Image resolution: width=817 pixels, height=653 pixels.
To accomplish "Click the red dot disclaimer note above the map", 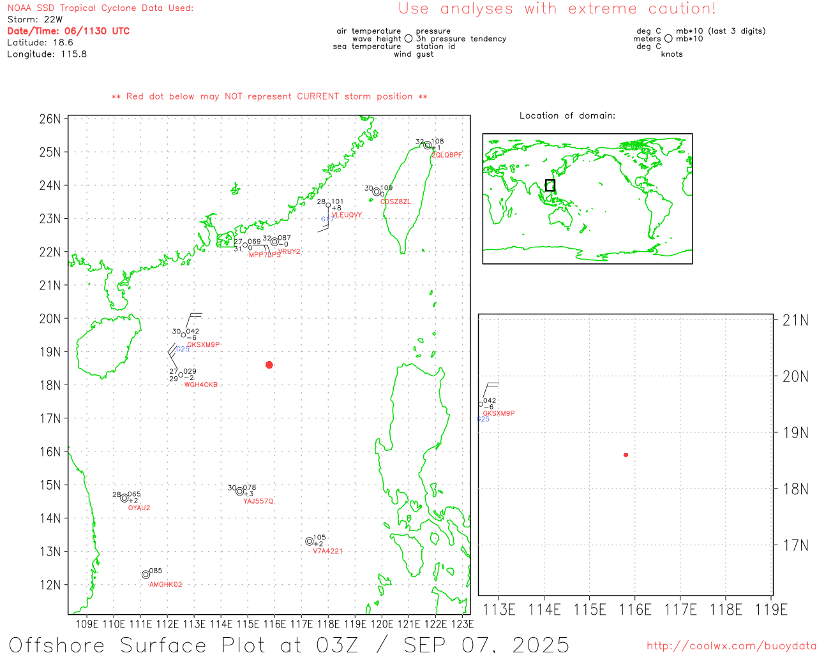I will pyautogui.click(x=269, y=96).
